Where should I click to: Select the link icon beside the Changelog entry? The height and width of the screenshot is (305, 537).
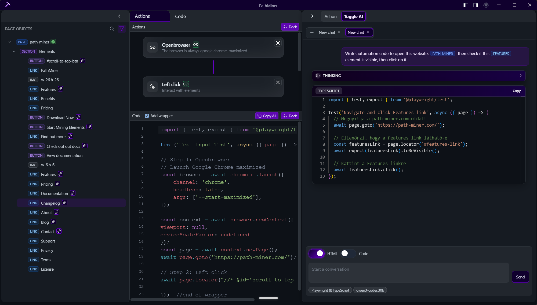tap(65, 203)
